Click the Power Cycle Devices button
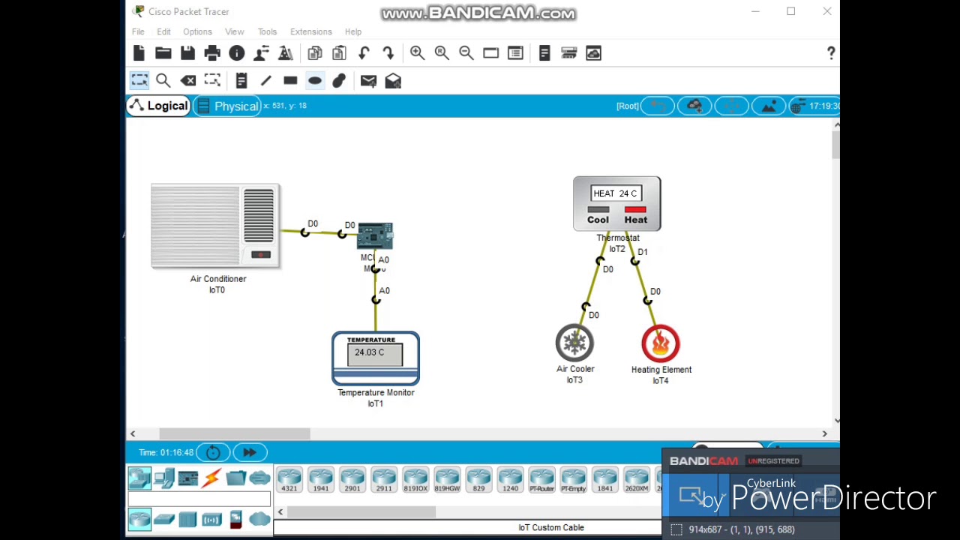Screen dimensions: 960x540 pyautogui.click(x=213, y=452)
